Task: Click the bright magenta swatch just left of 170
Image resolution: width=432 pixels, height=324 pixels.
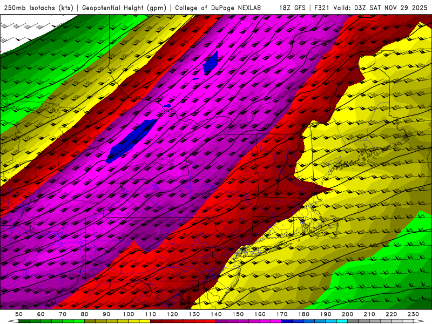Action: pyautogui.click(x=276, y=321)
